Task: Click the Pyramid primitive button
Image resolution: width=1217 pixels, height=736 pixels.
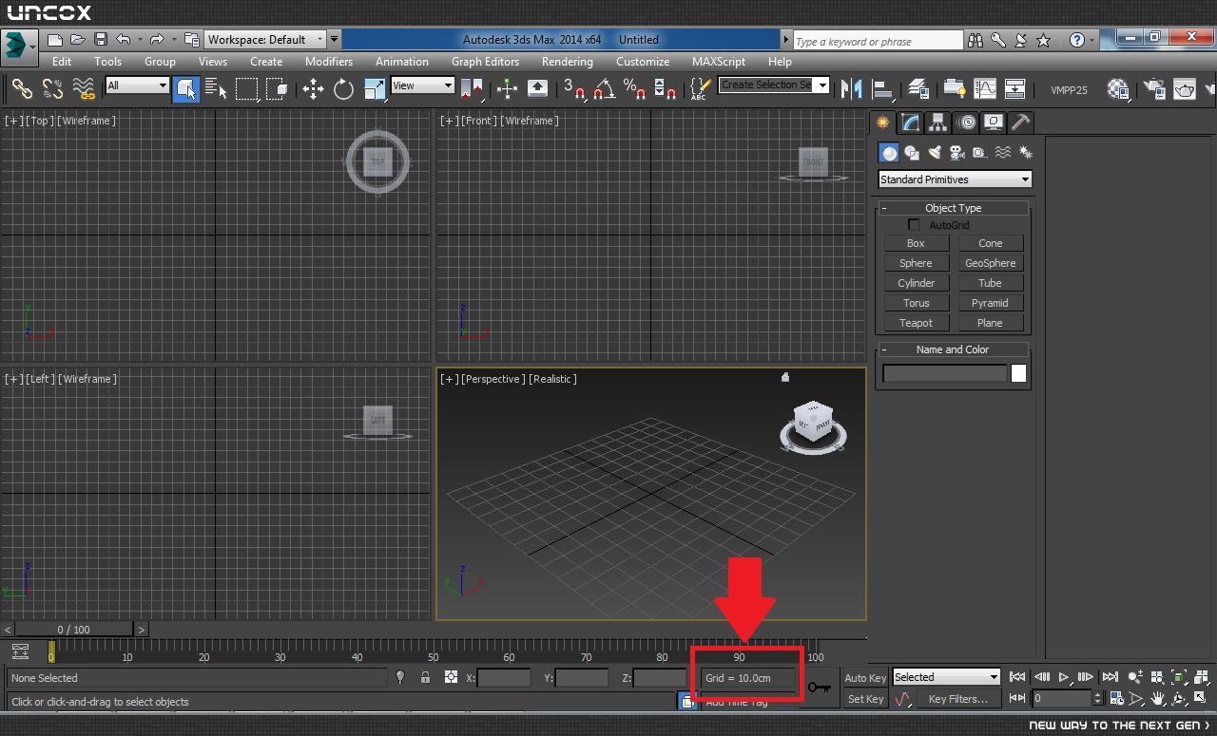Action: click(990, 303)
